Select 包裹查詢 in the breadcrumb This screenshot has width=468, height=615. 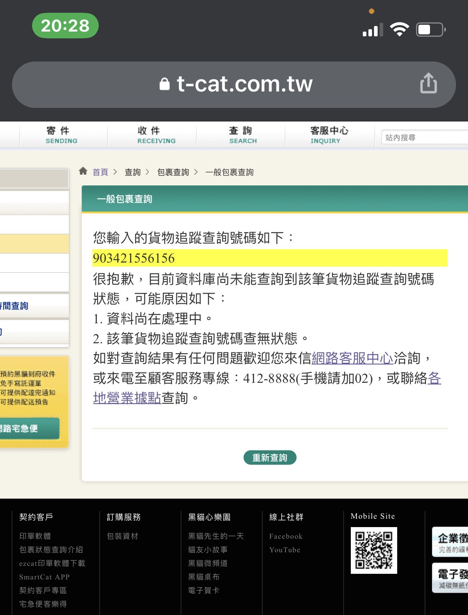[x=173, y=172]
